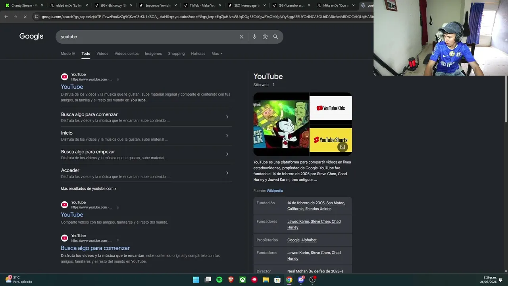Close the 'Encuentra tembl' browser tab
Screen dimensions: 508x286
(x=175, y=6)
